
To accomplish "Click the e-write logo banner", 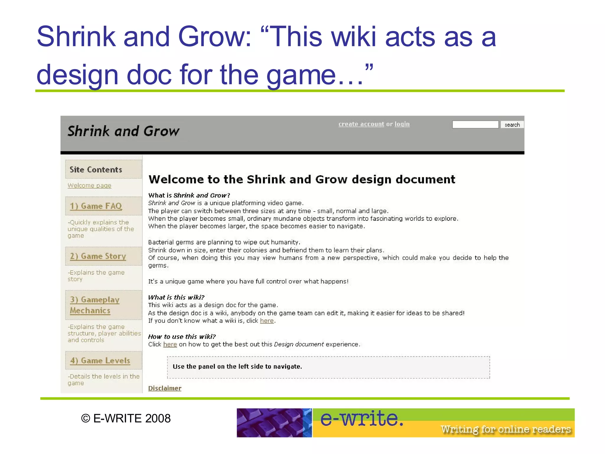I will pyautogui.click(x=362, y=419).
